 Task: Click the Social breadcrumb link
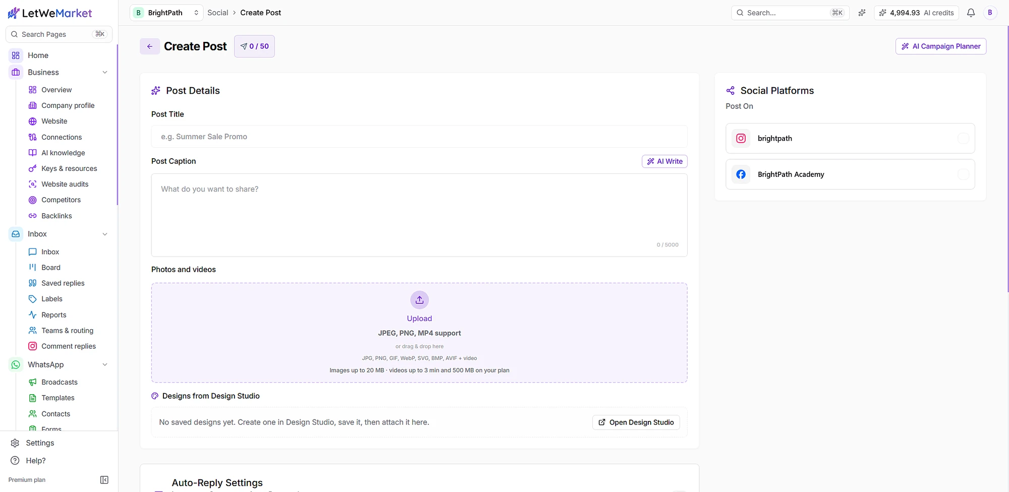click(217, 13)
